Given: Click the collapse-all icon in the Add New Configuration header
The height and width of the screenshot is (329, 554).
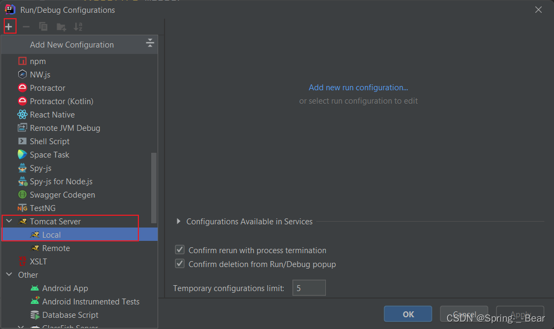Looking at the screenshot, I should pos(150,43).
